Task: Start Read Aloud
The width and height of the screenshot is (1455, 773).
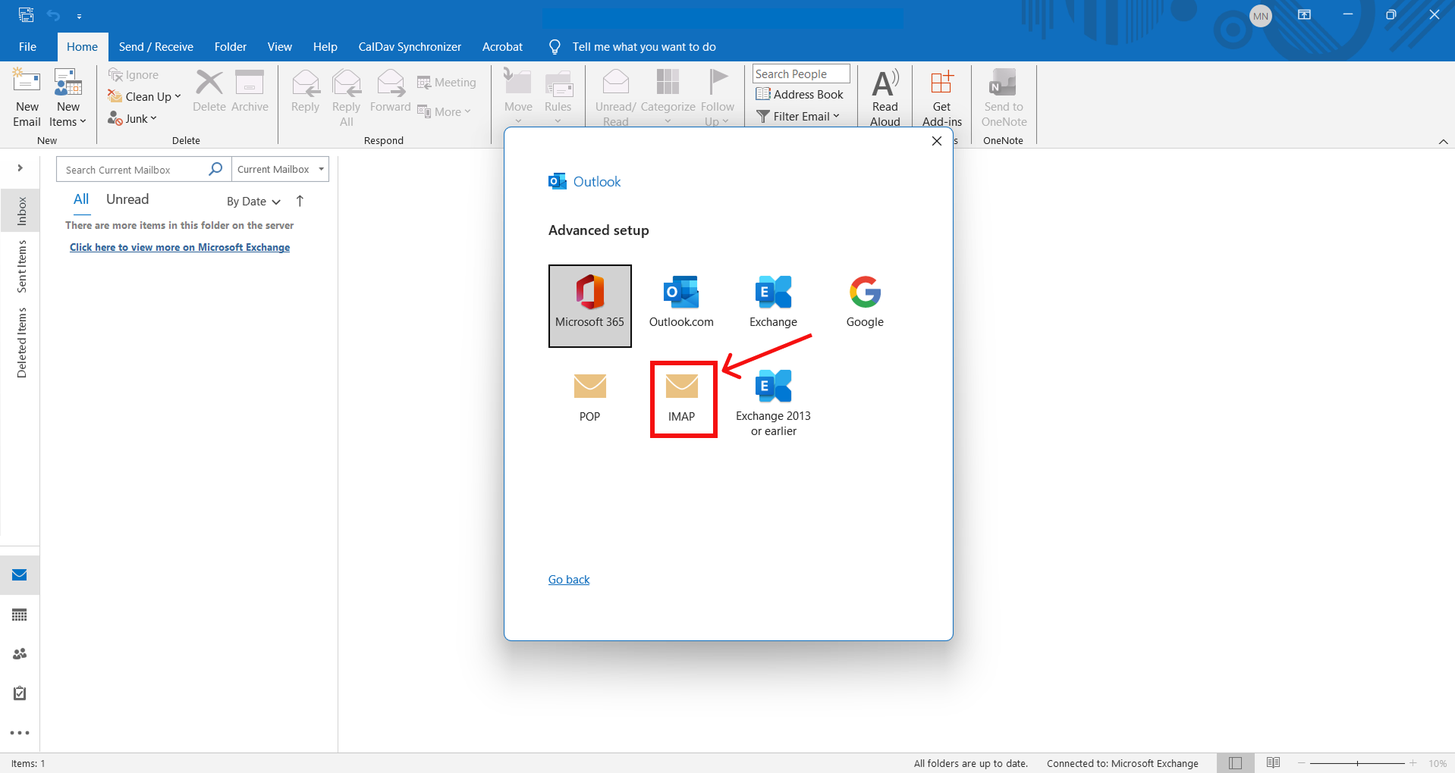Action: click(885, 97)
